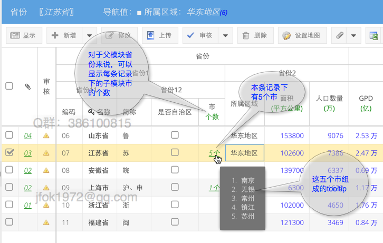Toggle the select-all checkbox in table header

9,86
